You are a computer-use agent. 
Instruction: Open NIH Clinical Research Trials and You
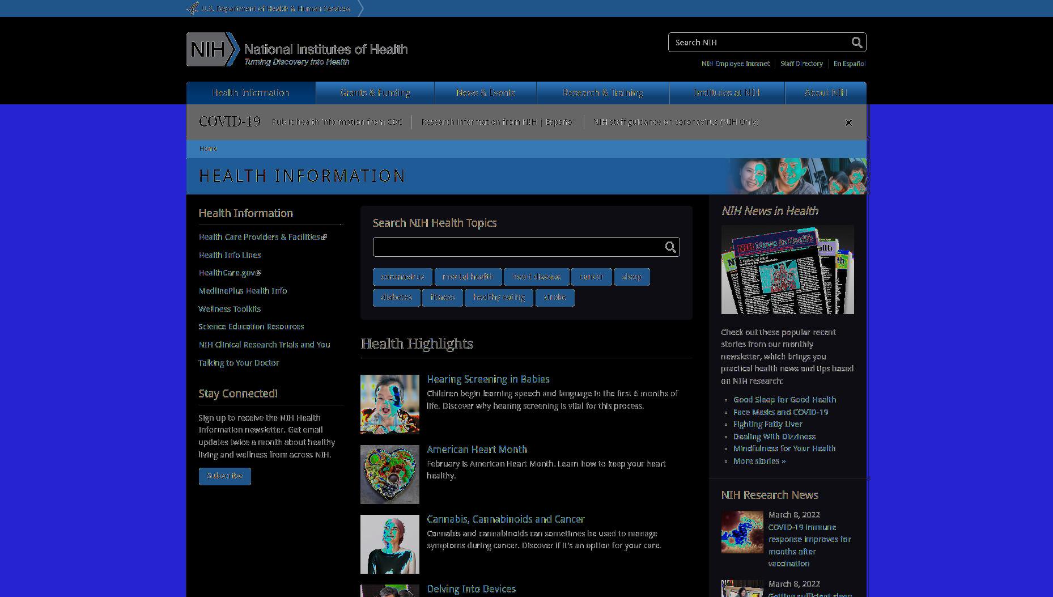tap(264, 345)
